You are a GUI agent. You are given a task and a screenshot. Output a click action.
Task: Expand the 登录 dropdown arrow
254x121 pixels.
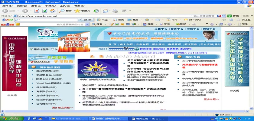(x=251, y=24)
